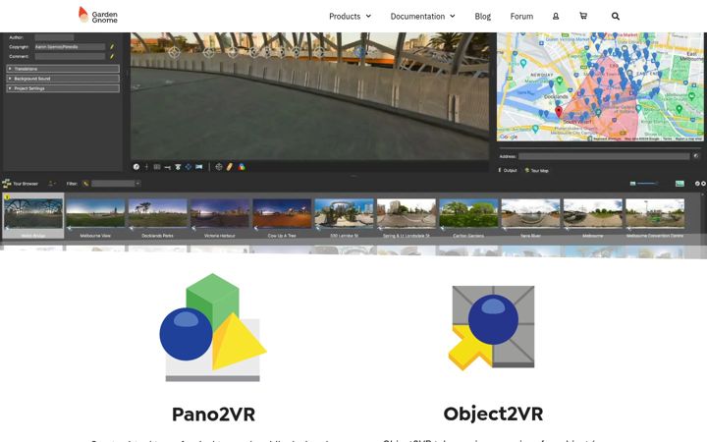This screenshot has width=707, height=442.
Task: Click the Tour Browser panel icon
Action: tap(6, 183)
